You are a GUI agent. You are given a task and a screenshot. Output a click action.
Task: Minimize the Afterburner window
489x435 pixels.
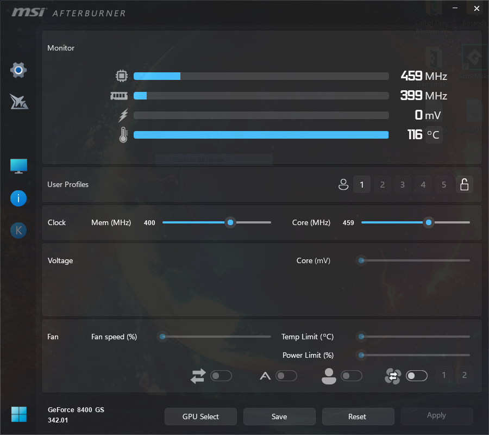click(455, 8)
